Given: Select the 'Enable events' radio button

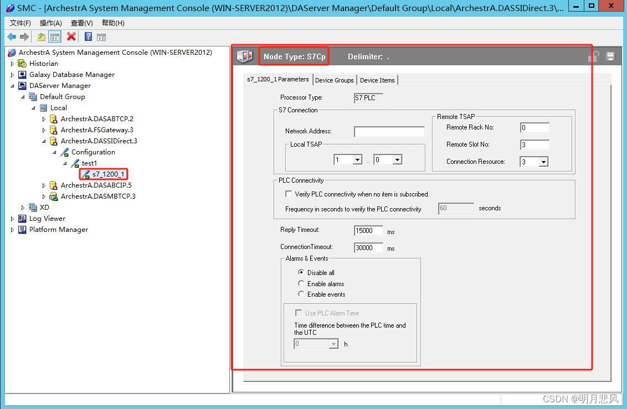Looking at the screenshot, I should pos(301,294).
